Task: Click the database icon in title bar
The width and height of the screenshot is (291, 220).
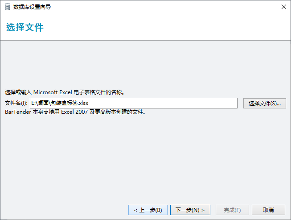Action: (x=7, y=7)
